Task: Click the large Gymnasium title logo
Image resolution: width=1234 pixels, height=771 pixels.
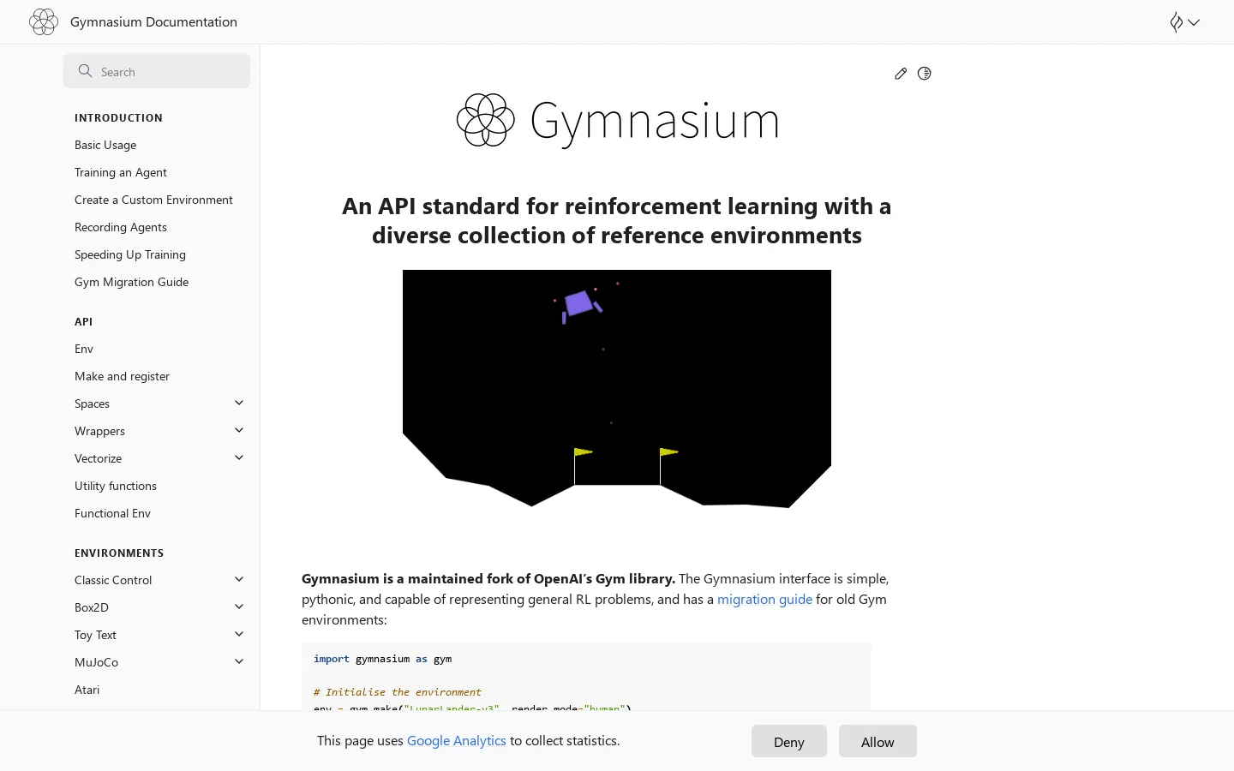Action: click(617, 120)
